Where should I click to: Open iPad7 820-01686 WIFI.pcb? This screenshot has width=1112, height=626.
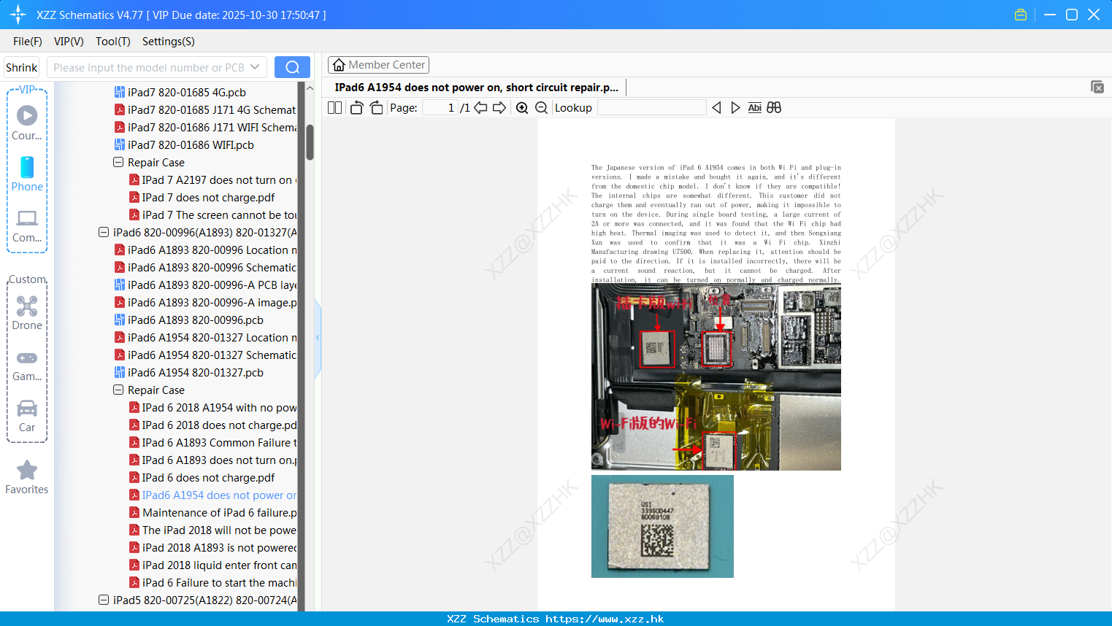pyautogui.click(x=185, y=144)
